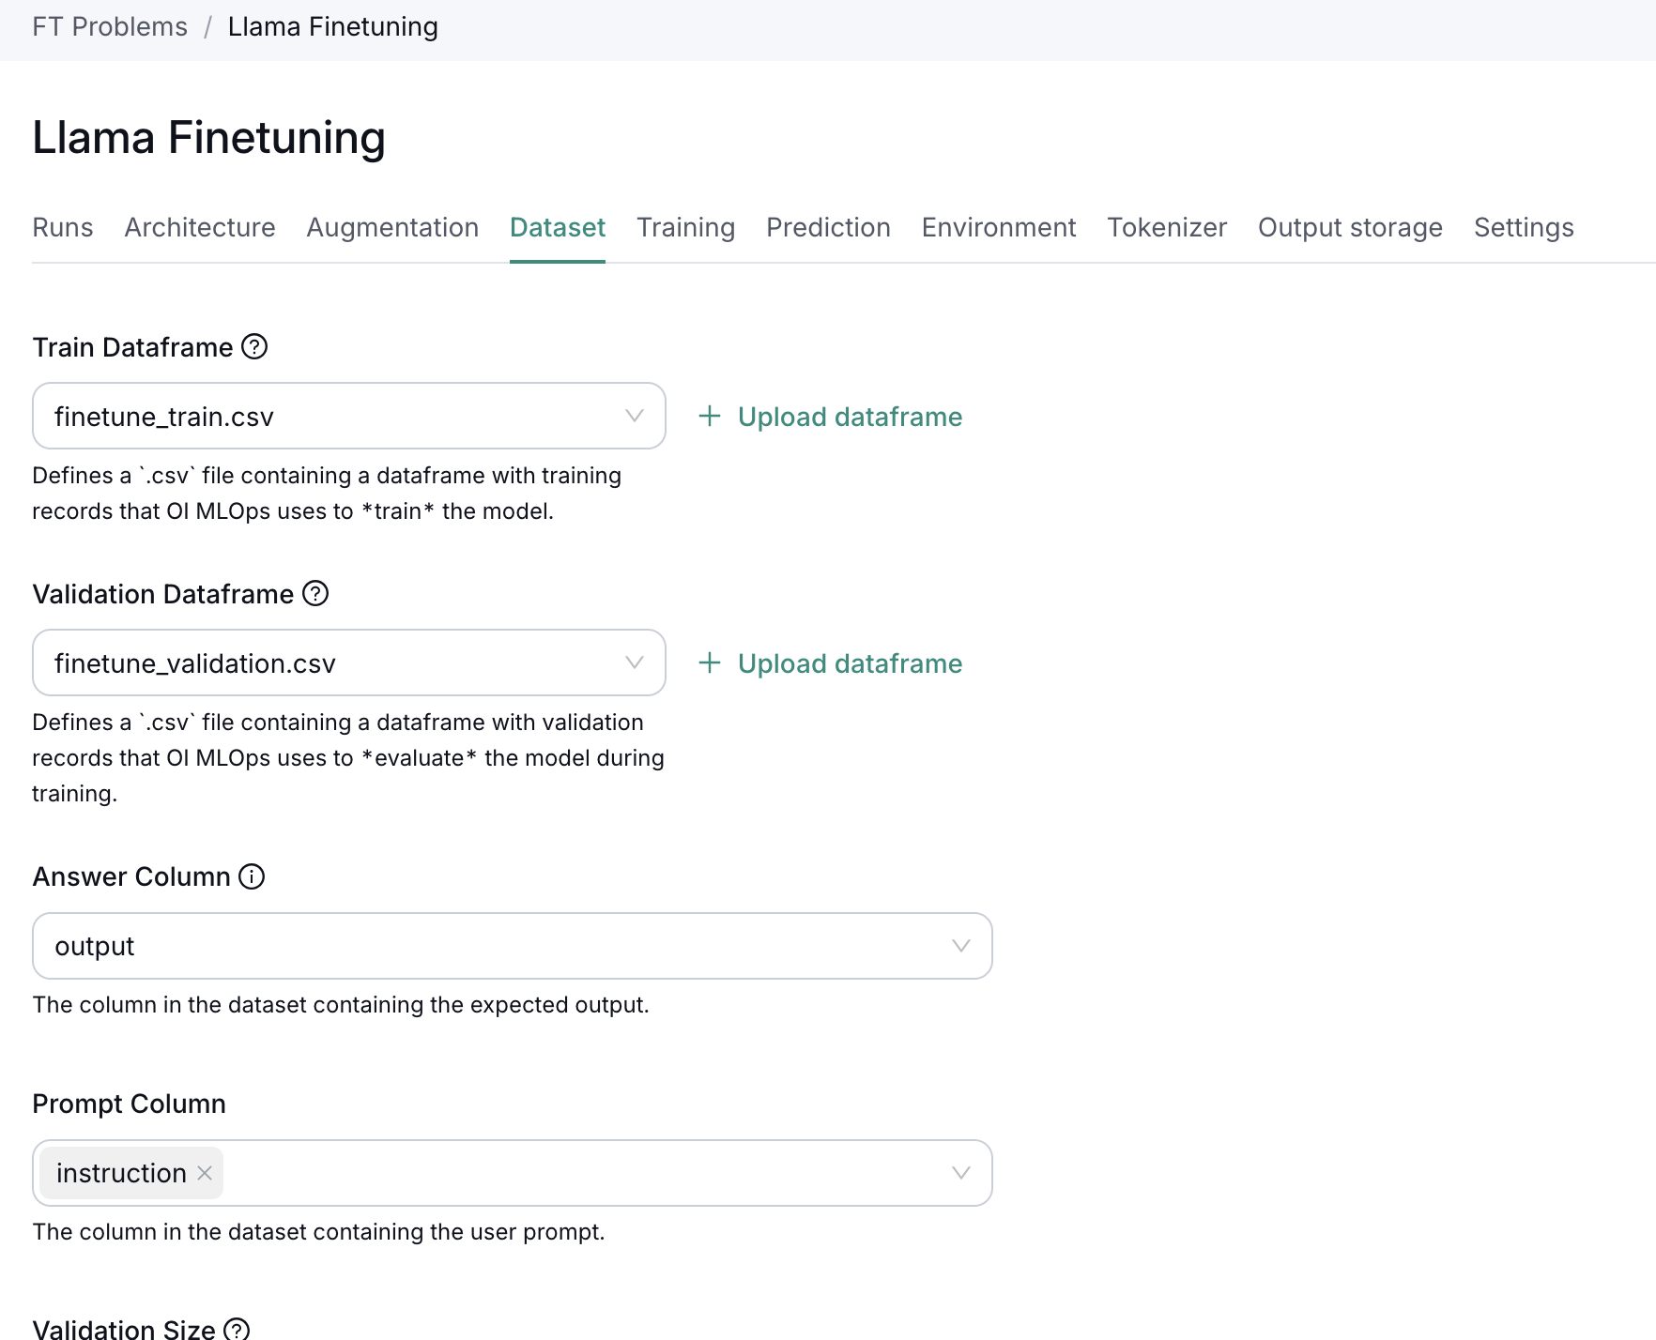This screenshot has height=1340, width=1656.
Task: Click the plus icon next to Upload dataframe for training
Action: 710,416
